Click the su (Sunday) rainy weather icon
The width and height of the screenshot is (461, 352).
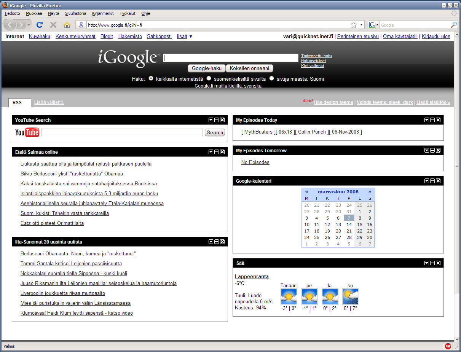[351, 296]
